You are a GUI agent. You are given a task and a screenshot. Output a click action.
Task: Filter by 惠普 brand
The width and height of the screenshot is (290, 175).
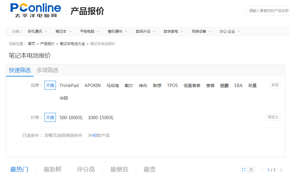pos(210,86)
